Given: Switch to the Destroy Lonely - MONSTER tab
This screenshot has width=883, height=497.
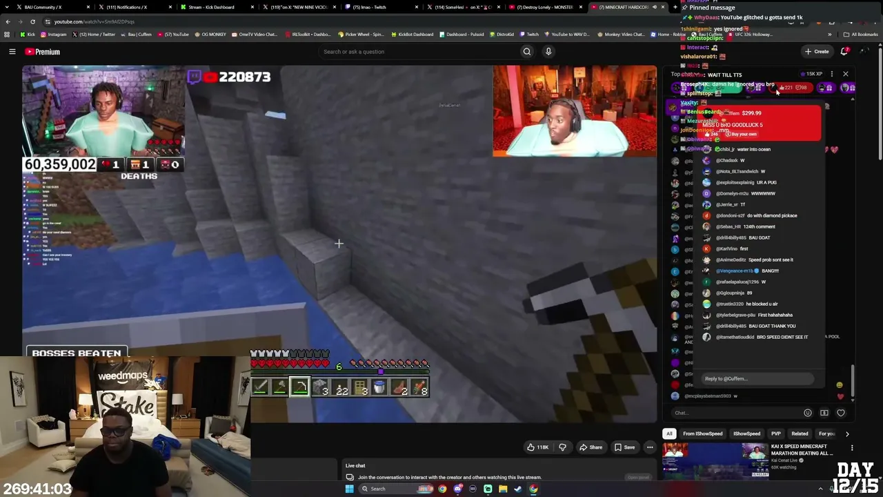Looking at the screenshot, I should 545,7.
